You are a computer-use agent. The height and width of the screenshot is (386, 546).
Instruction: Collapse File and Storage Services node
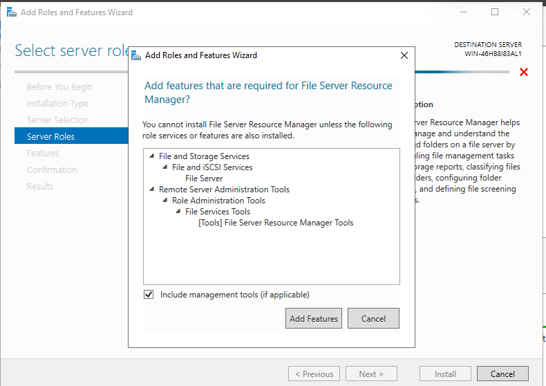pos(152,156)
